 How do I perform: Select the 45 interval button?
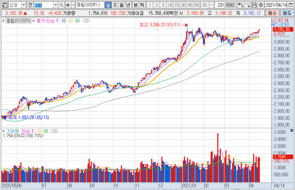190,5
